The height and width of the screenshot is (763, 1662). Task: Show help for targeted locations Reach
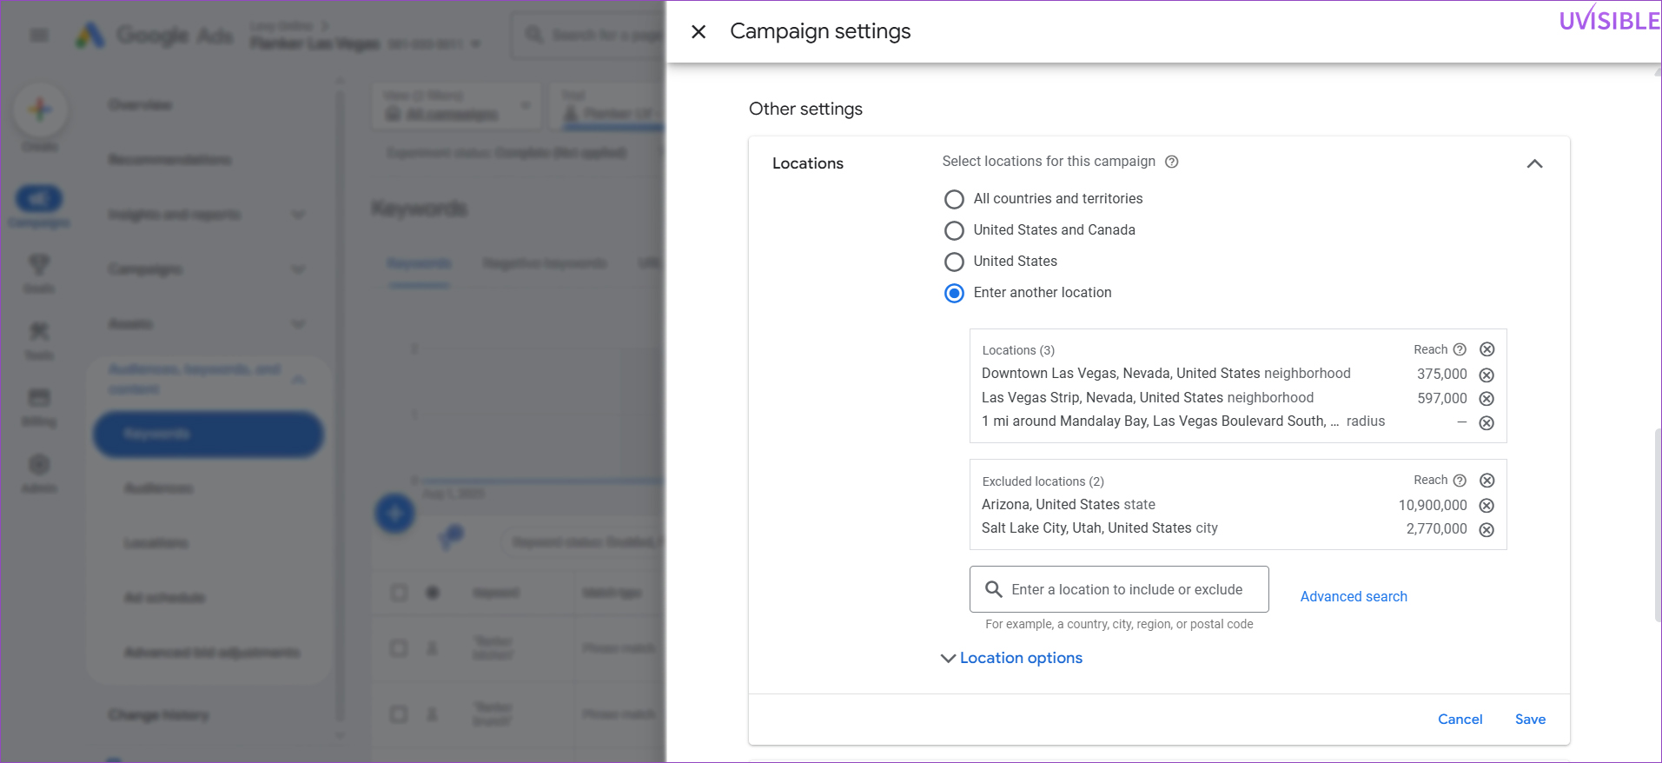tap(1460, 349)
